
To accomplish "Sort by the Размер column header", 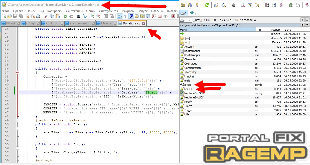I will [x=277, y=30].
